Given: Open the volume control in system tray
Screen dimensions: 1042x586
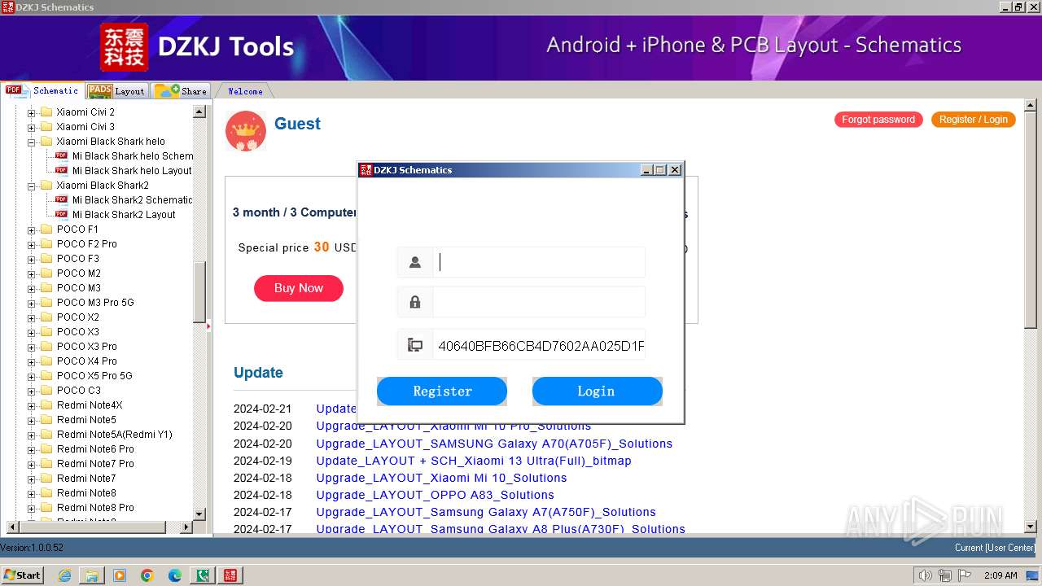Looking at the screenshot, I should [925, 575].
